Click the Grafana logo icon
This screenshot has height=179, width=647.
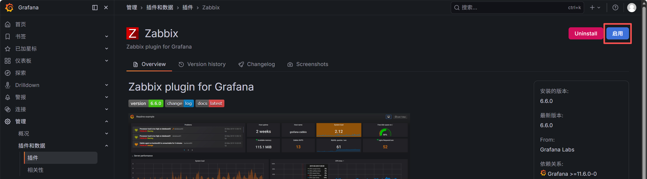9,8
